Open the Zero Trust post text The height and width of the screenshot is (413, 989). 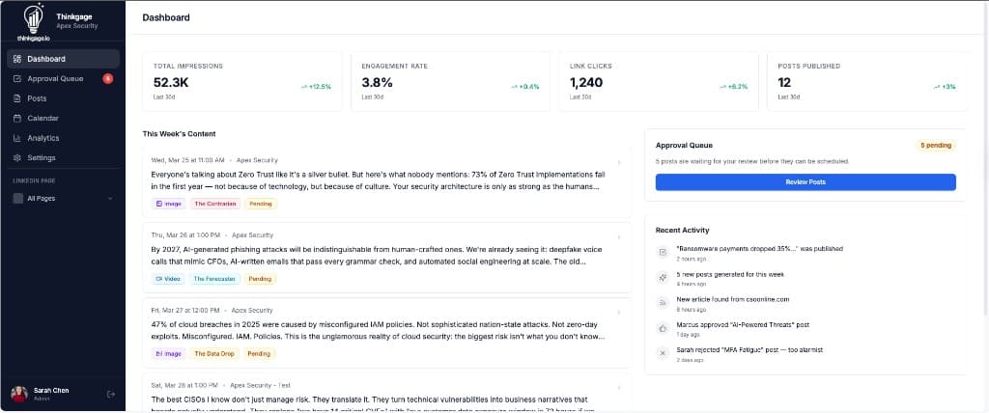coord(377,180)
